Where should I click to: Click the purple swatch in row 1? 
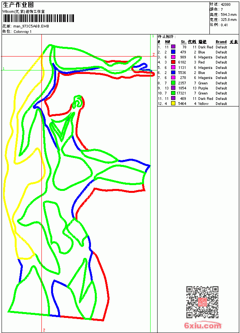[x=173, y=47]
